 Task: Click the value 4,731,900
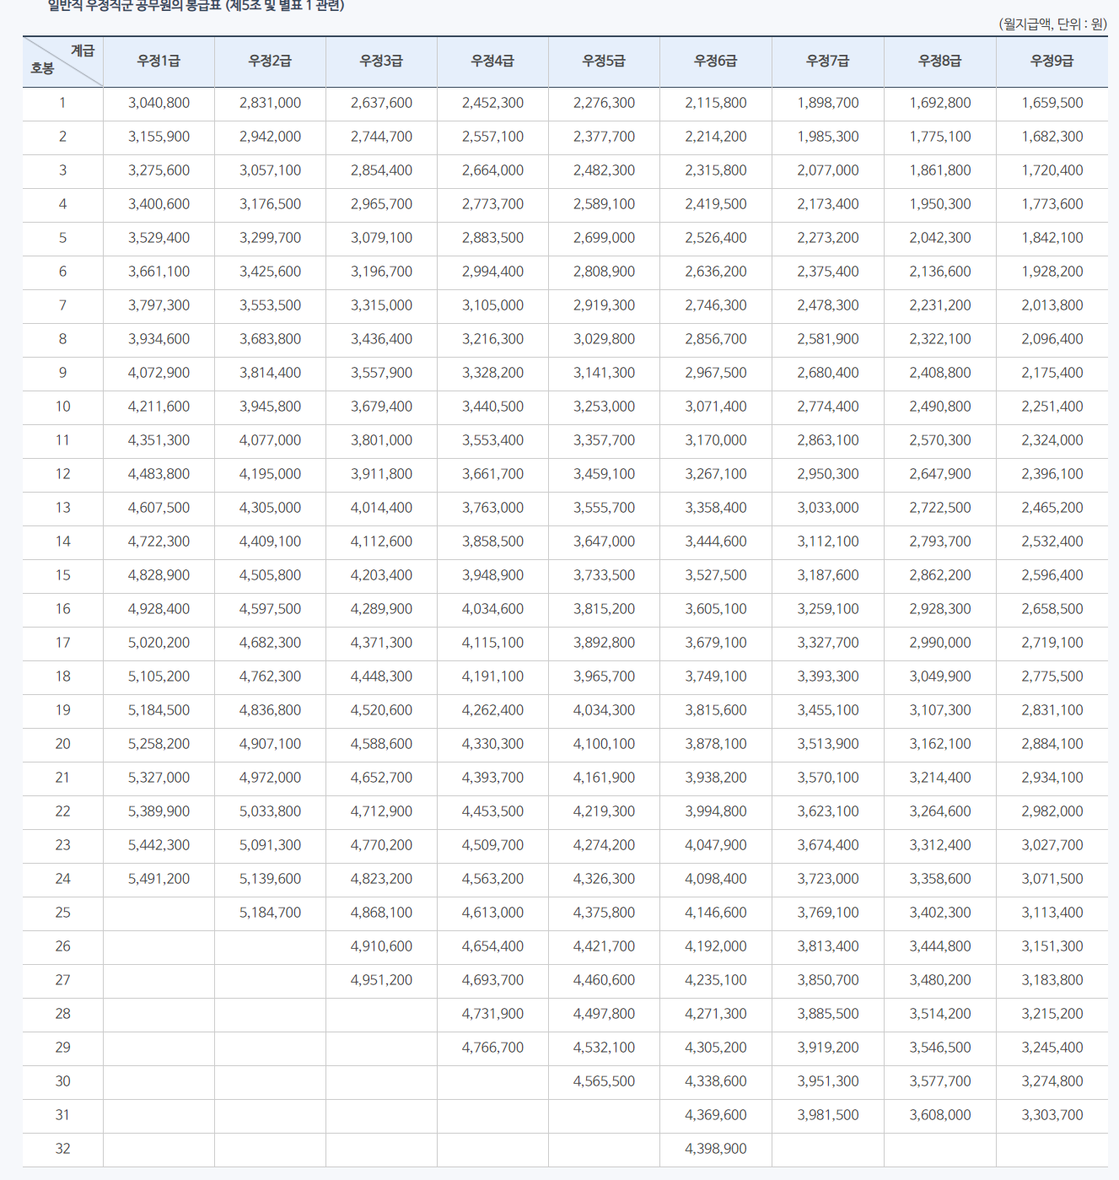[492, 1014]
